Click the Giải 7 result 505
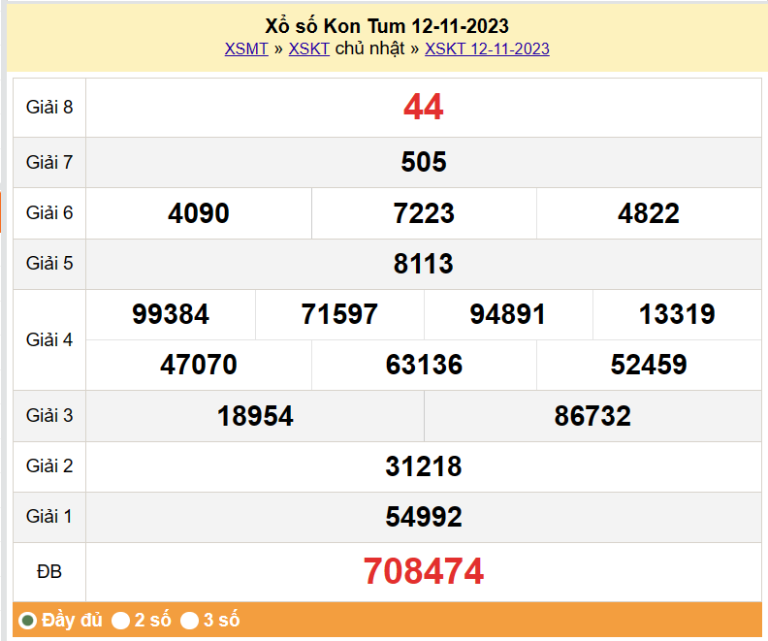This screenshot has height=641, width=768. pyautogui.click(x=424, y=162)
